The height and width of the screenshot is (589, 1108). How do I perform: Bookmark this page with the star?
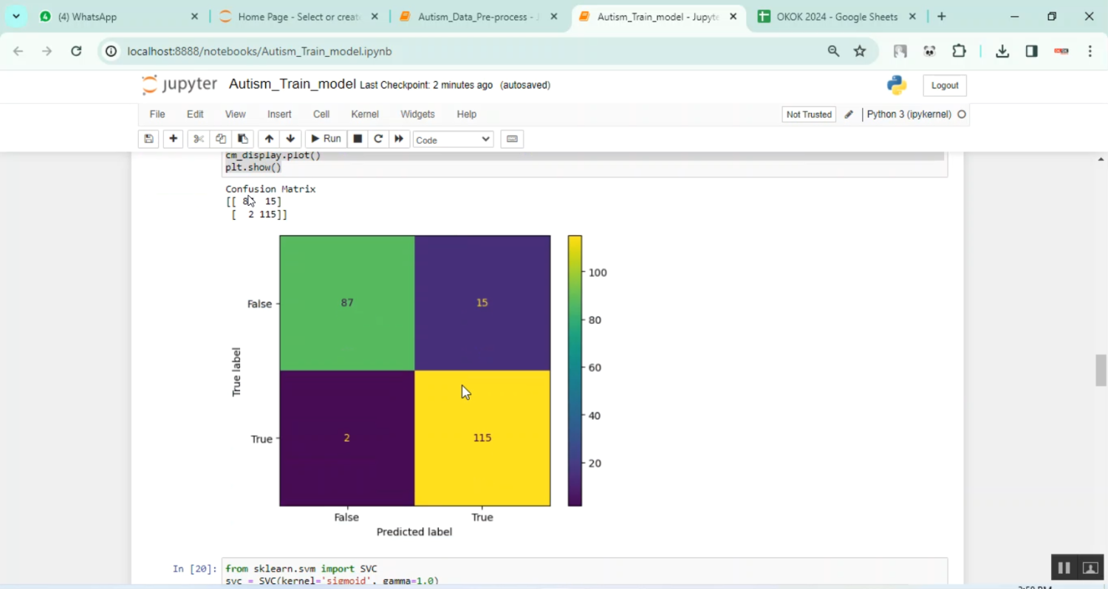859,51
